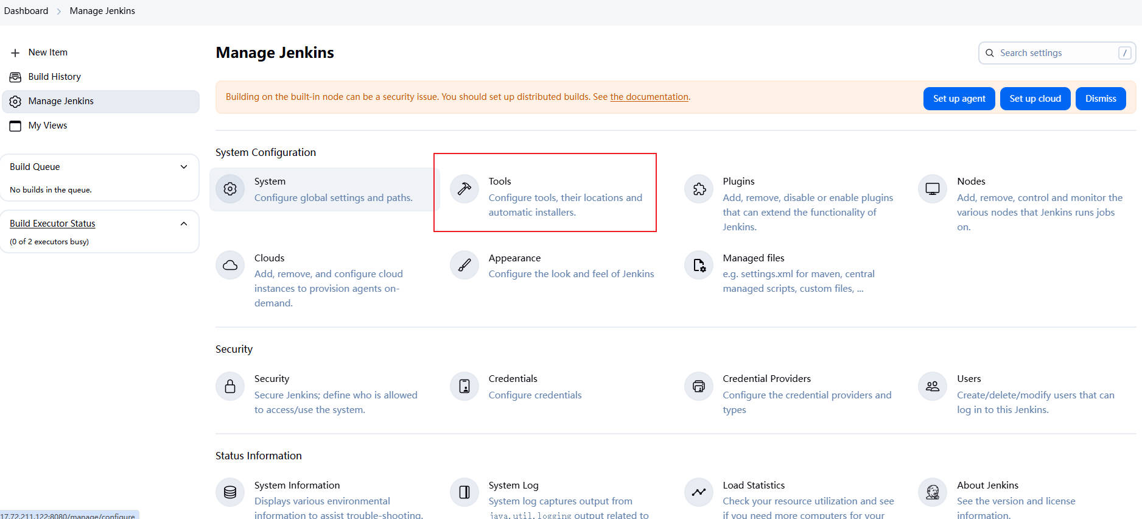Open the Load Statistics graph icon

[x=699, y=492]
